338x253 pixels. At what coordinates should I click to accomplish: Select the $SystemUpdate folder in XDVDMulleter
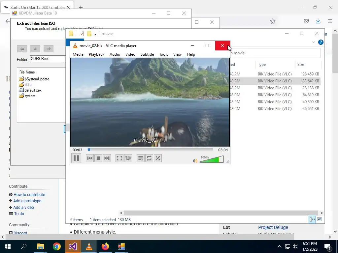pos(34,79)
